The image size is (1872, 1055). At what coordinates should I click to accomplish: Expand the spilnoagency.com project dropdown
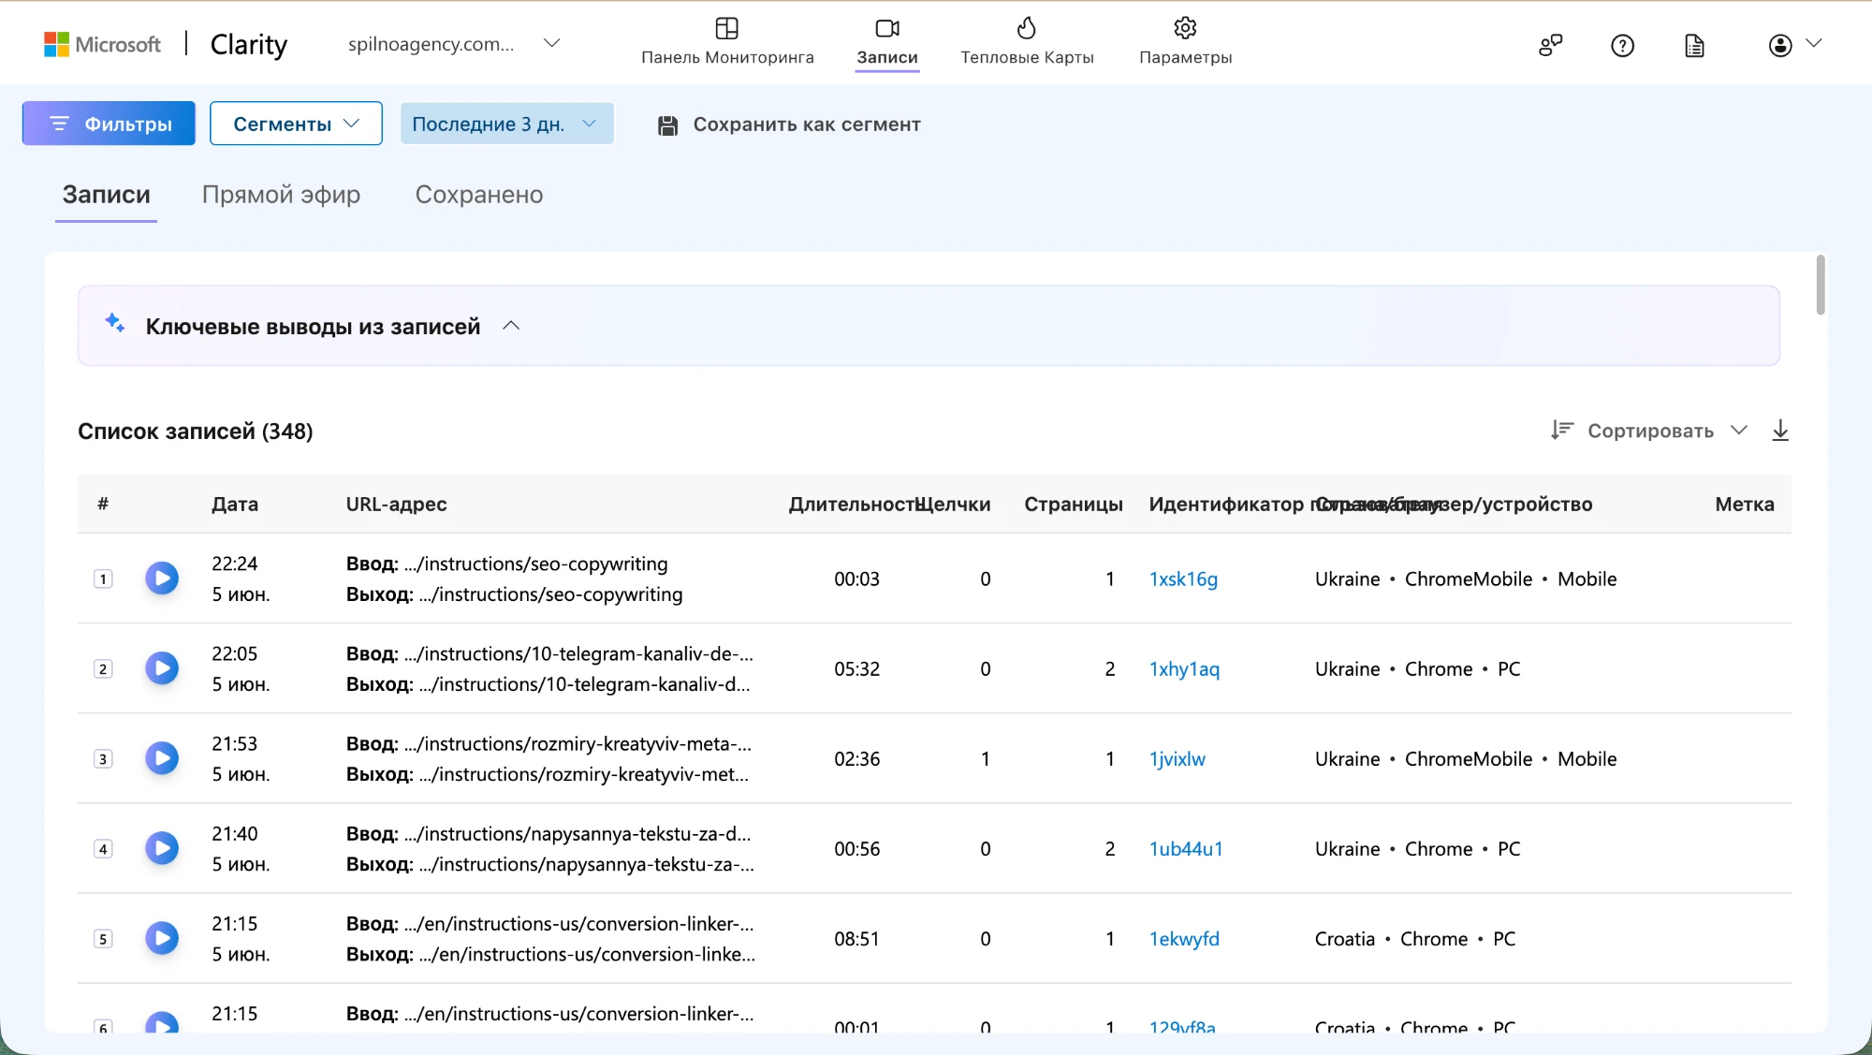pos(454,44)
